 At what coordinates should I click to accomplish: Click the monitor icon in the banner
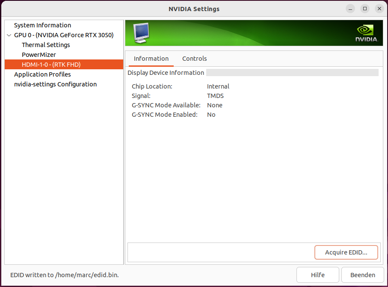(141, 33)
